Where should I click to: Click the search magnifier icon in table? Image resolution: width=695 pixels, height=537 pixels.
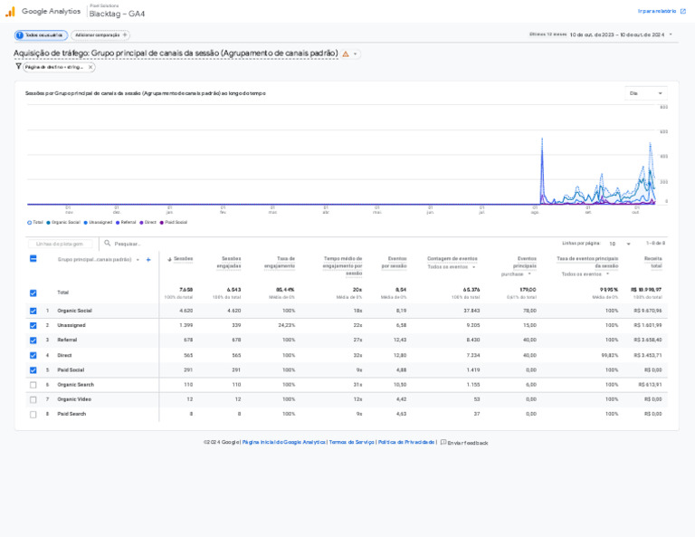coord(108,244)
